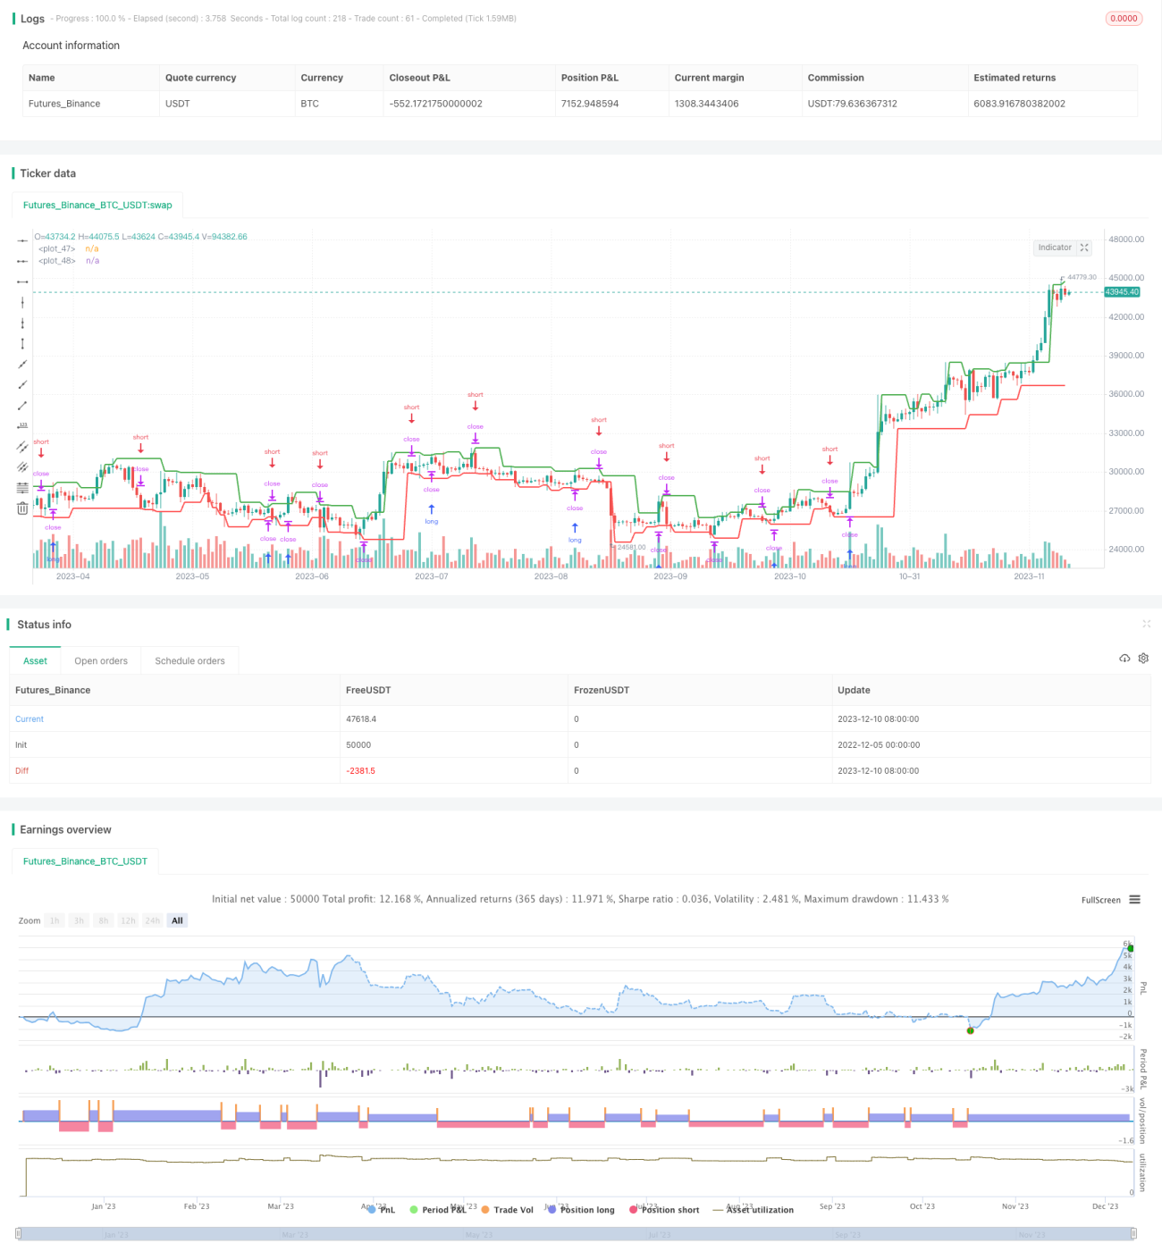This screenshot has height=1260, width=1162.
Task: Toggle the PnL series in chart legend
Action: point(382,1210)
